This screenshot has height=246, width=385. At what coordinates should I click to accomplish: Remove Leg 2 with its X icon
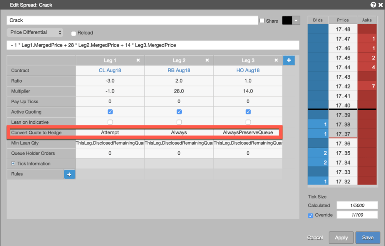tap(207, 60)
